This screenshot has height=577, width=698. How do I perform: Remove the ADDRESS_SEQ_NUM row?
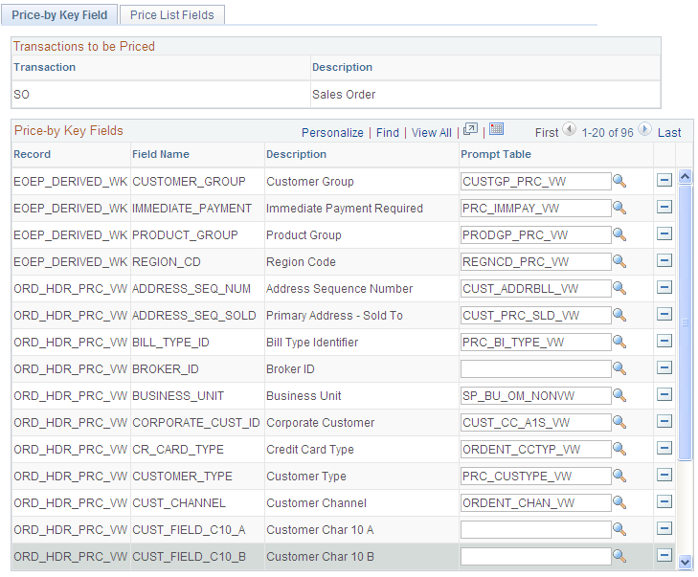[x=664, y=287]
